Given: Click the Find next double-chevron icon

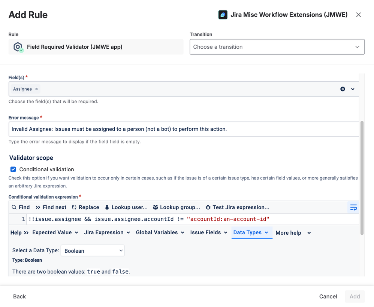Looking at the screenshot, I should click(38, 207).
